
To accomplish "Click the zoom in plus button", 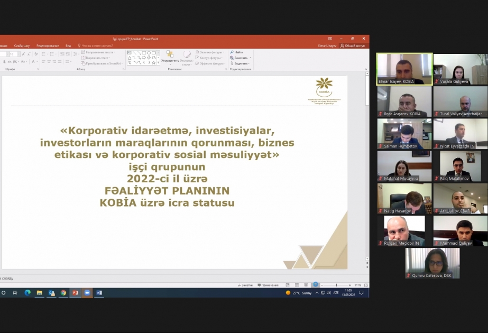I will [350, 285].
